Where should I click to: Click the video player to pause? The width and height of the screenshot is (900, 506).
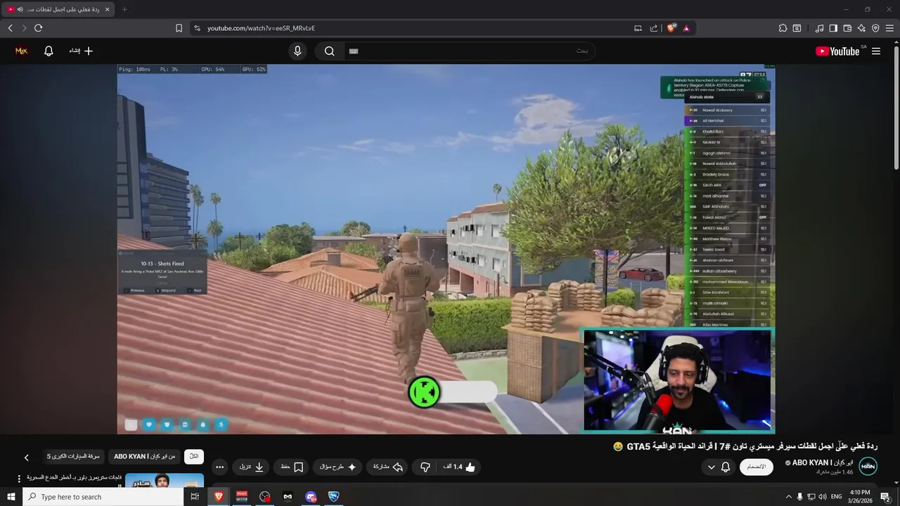446,249
